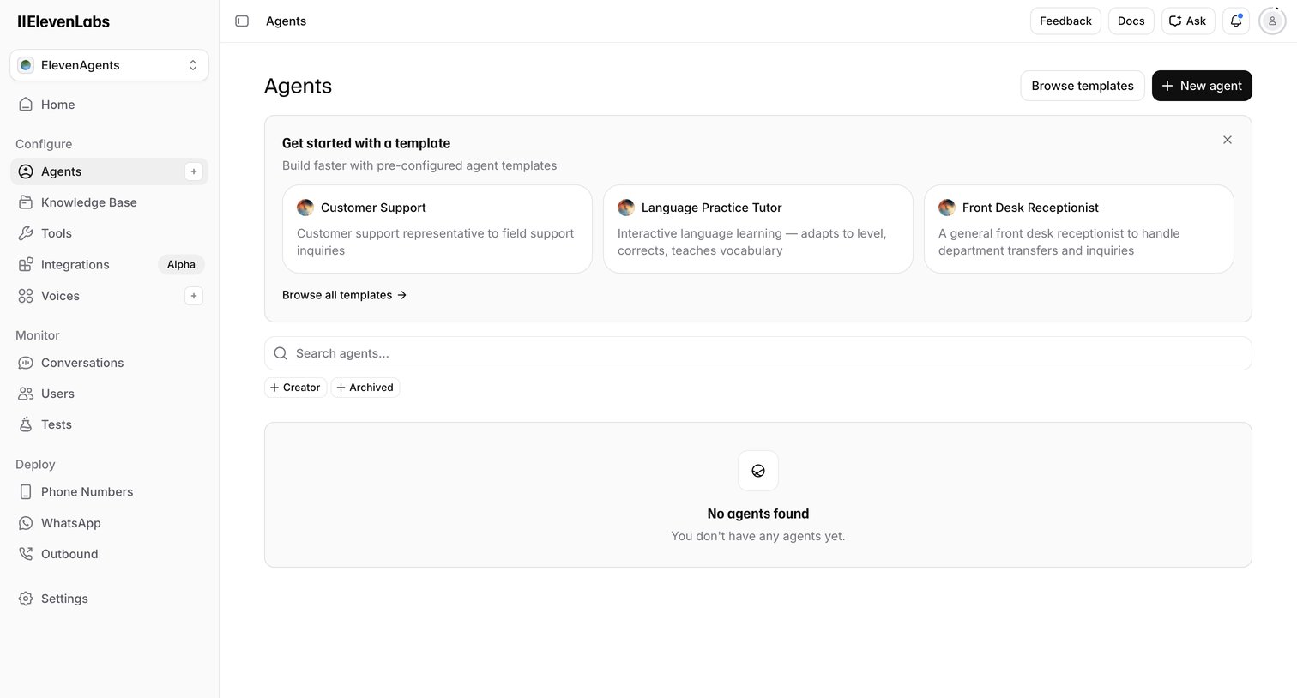Open Knowledge Base section

109,202
